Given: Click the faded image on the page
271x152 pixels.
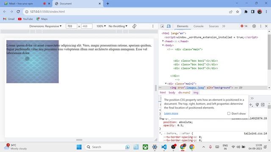Looking at the screenshot, I should (33, 62).
